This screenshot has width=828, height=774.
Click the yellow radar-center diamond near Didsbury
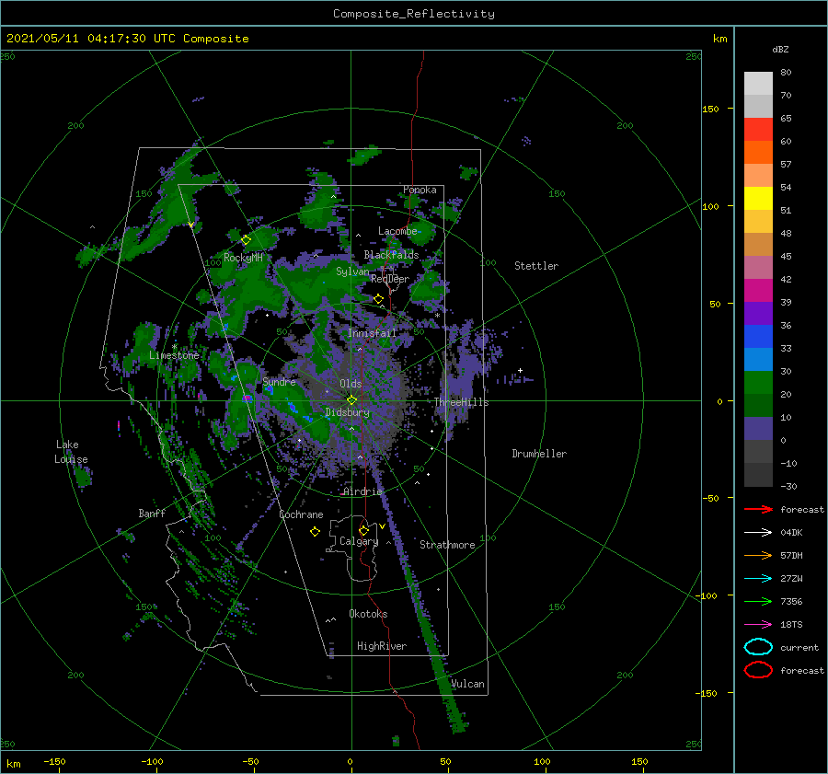click(x=351, y=400)
